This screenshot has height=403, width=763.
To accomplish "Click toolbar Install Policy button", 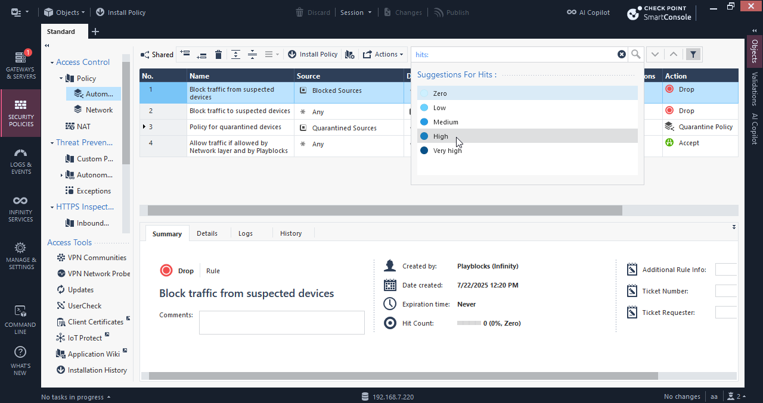I will click(313, 54).
